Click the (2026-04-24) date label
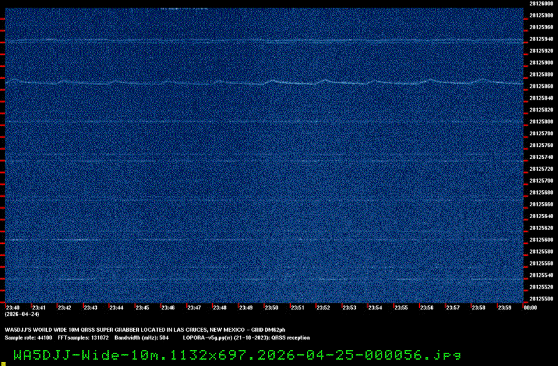 (x=17, y=314)
